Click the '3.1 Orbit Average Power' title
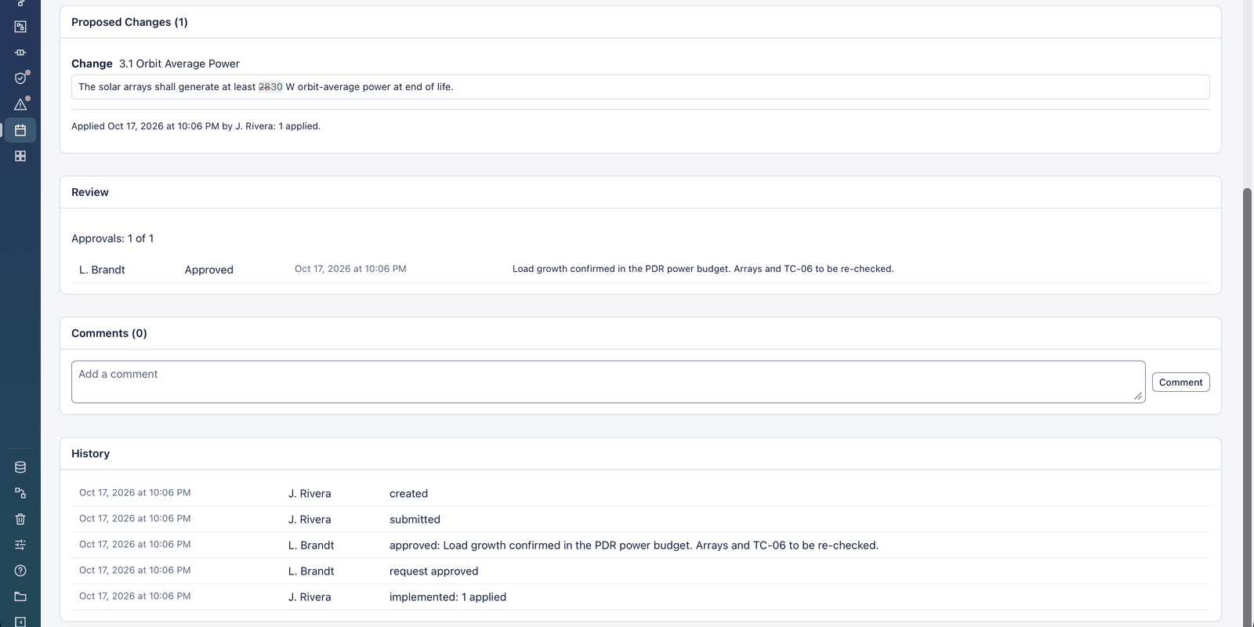1254x627 pixels. click(179, 63)
